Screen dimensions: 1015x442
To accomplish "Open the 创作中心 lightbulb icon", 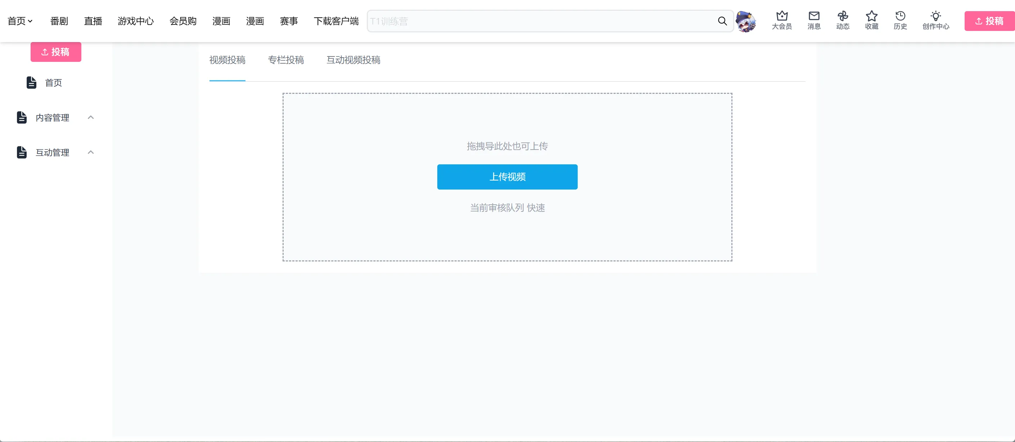I will pos(936,16).
